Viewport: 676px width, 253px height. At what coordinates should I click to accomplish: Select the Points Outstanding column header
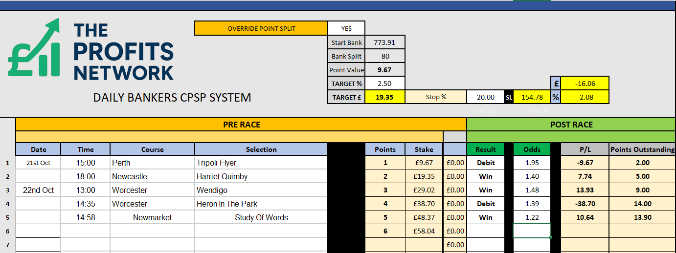[x=642, y=149]
